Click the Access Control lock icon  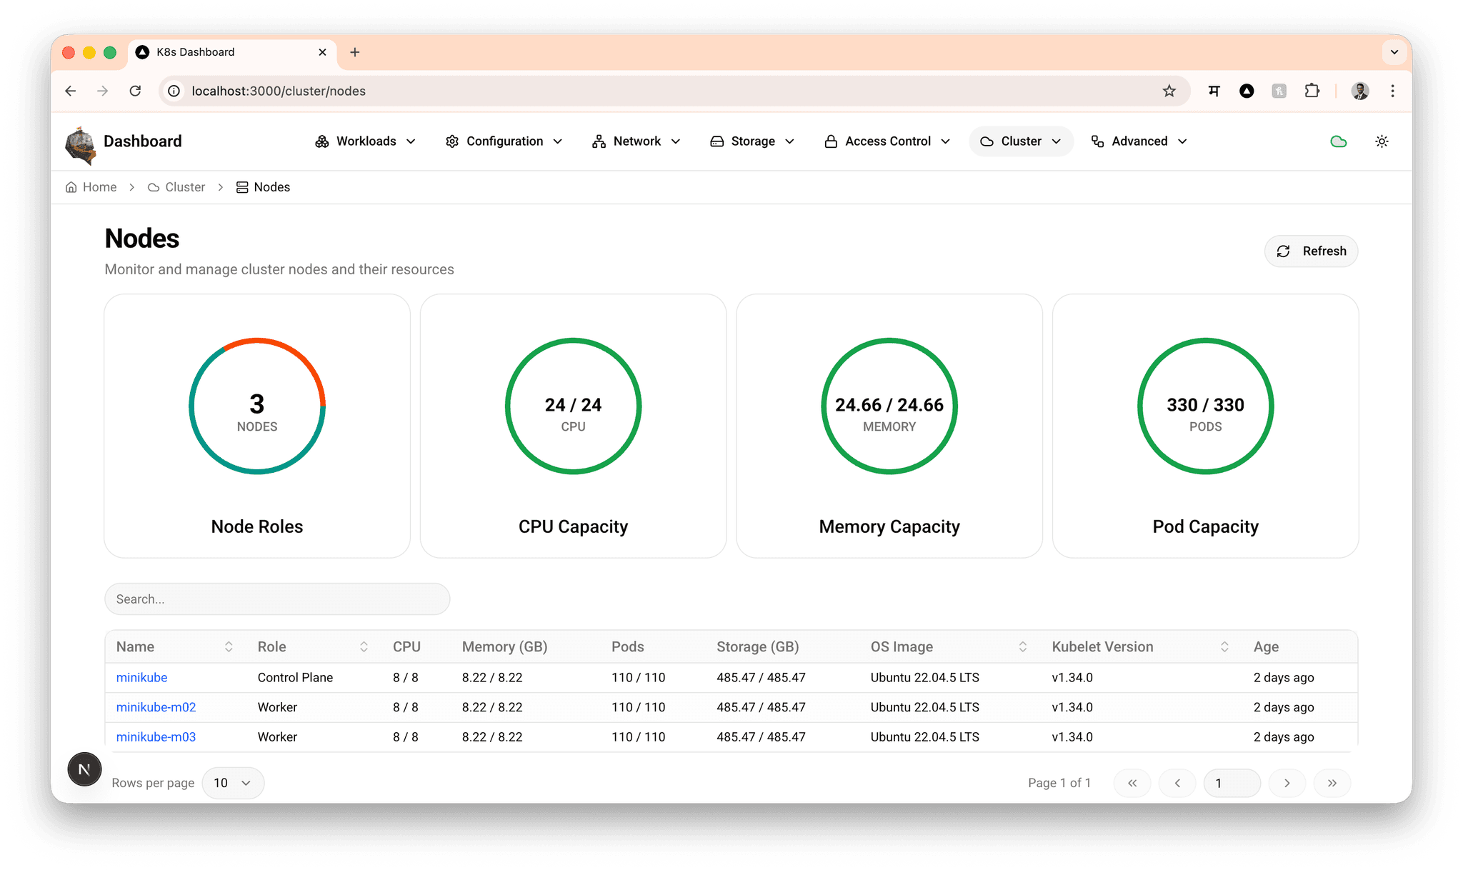[831, 141]
